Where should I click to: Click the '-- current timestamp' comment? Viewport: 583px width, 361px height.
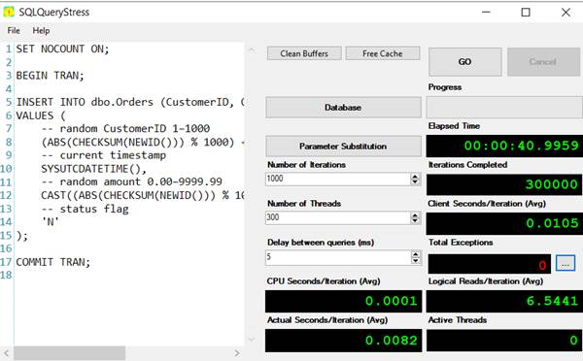[103, 155]
